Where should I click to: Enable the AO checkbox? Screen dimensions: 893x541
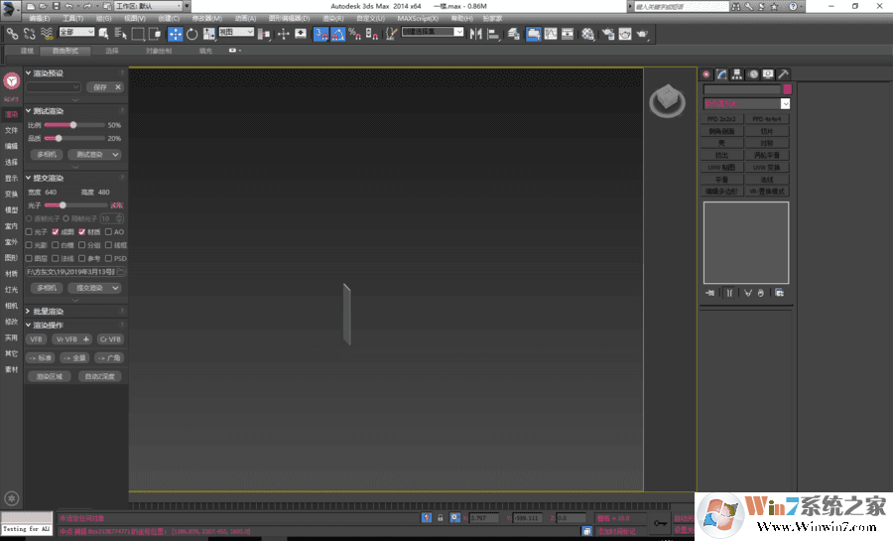pyautogui.click(x=108, y=231)
